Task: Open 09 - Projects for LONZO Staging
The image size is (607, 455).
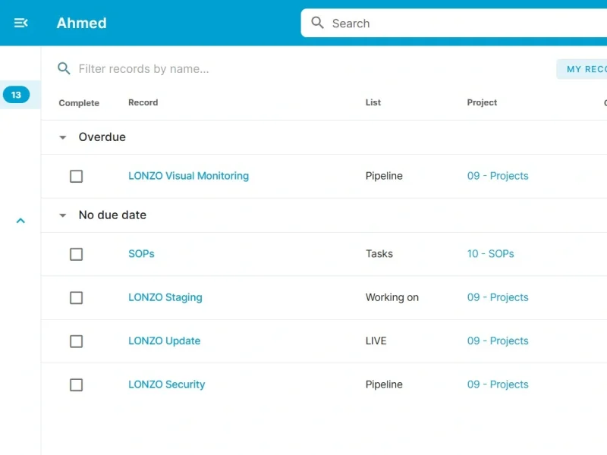Action: pyautogui.click(x=498, y=297)
